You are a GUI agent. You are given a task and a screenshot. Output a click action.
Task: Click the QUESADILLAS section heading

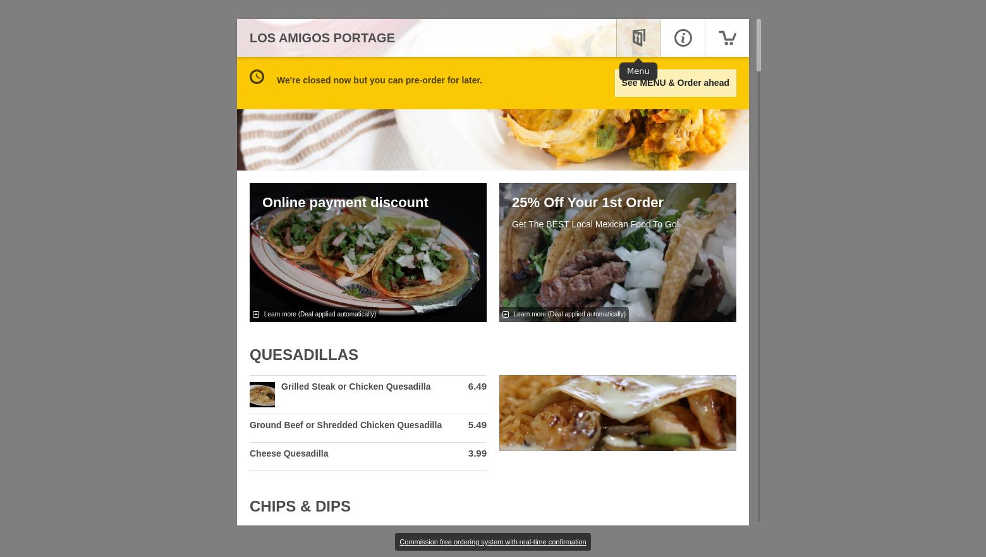[x=304, y=355]
